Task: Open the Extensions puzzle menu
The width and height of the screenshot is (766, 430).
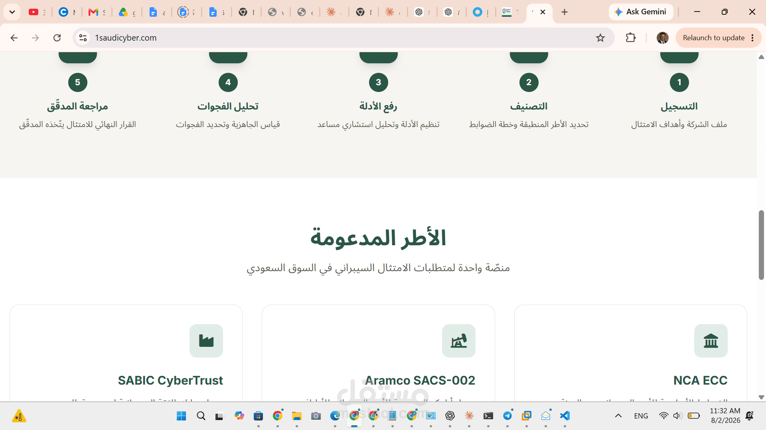Action: [631, 38]
